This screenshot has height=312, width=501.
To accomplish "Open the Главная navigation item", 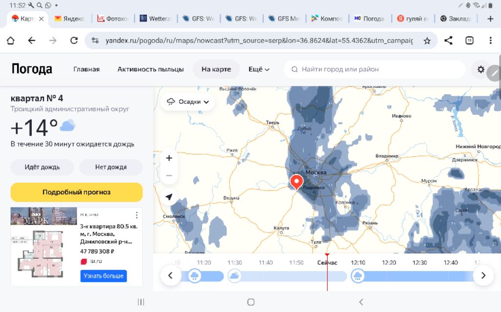I will coord(87,69).
